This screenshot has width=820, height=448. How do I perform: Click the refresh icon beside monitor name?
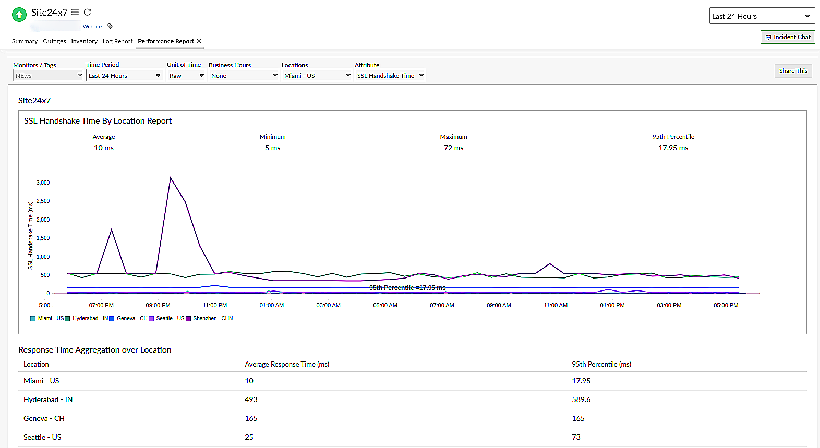click(88, 12)
